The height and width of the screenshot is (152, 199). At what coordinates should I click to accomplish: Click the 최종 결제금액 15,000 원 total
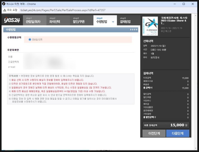click(166, 125)
